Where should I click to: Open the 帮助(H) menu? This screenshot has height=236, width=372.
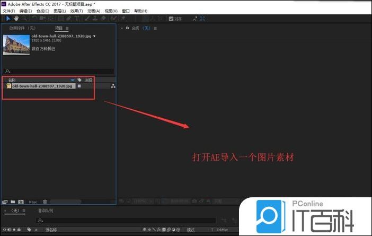click(x=140, y=11)
